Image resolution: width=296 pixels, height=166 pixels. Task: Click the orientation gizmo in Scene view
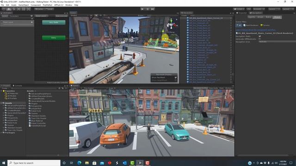(172, 24)
